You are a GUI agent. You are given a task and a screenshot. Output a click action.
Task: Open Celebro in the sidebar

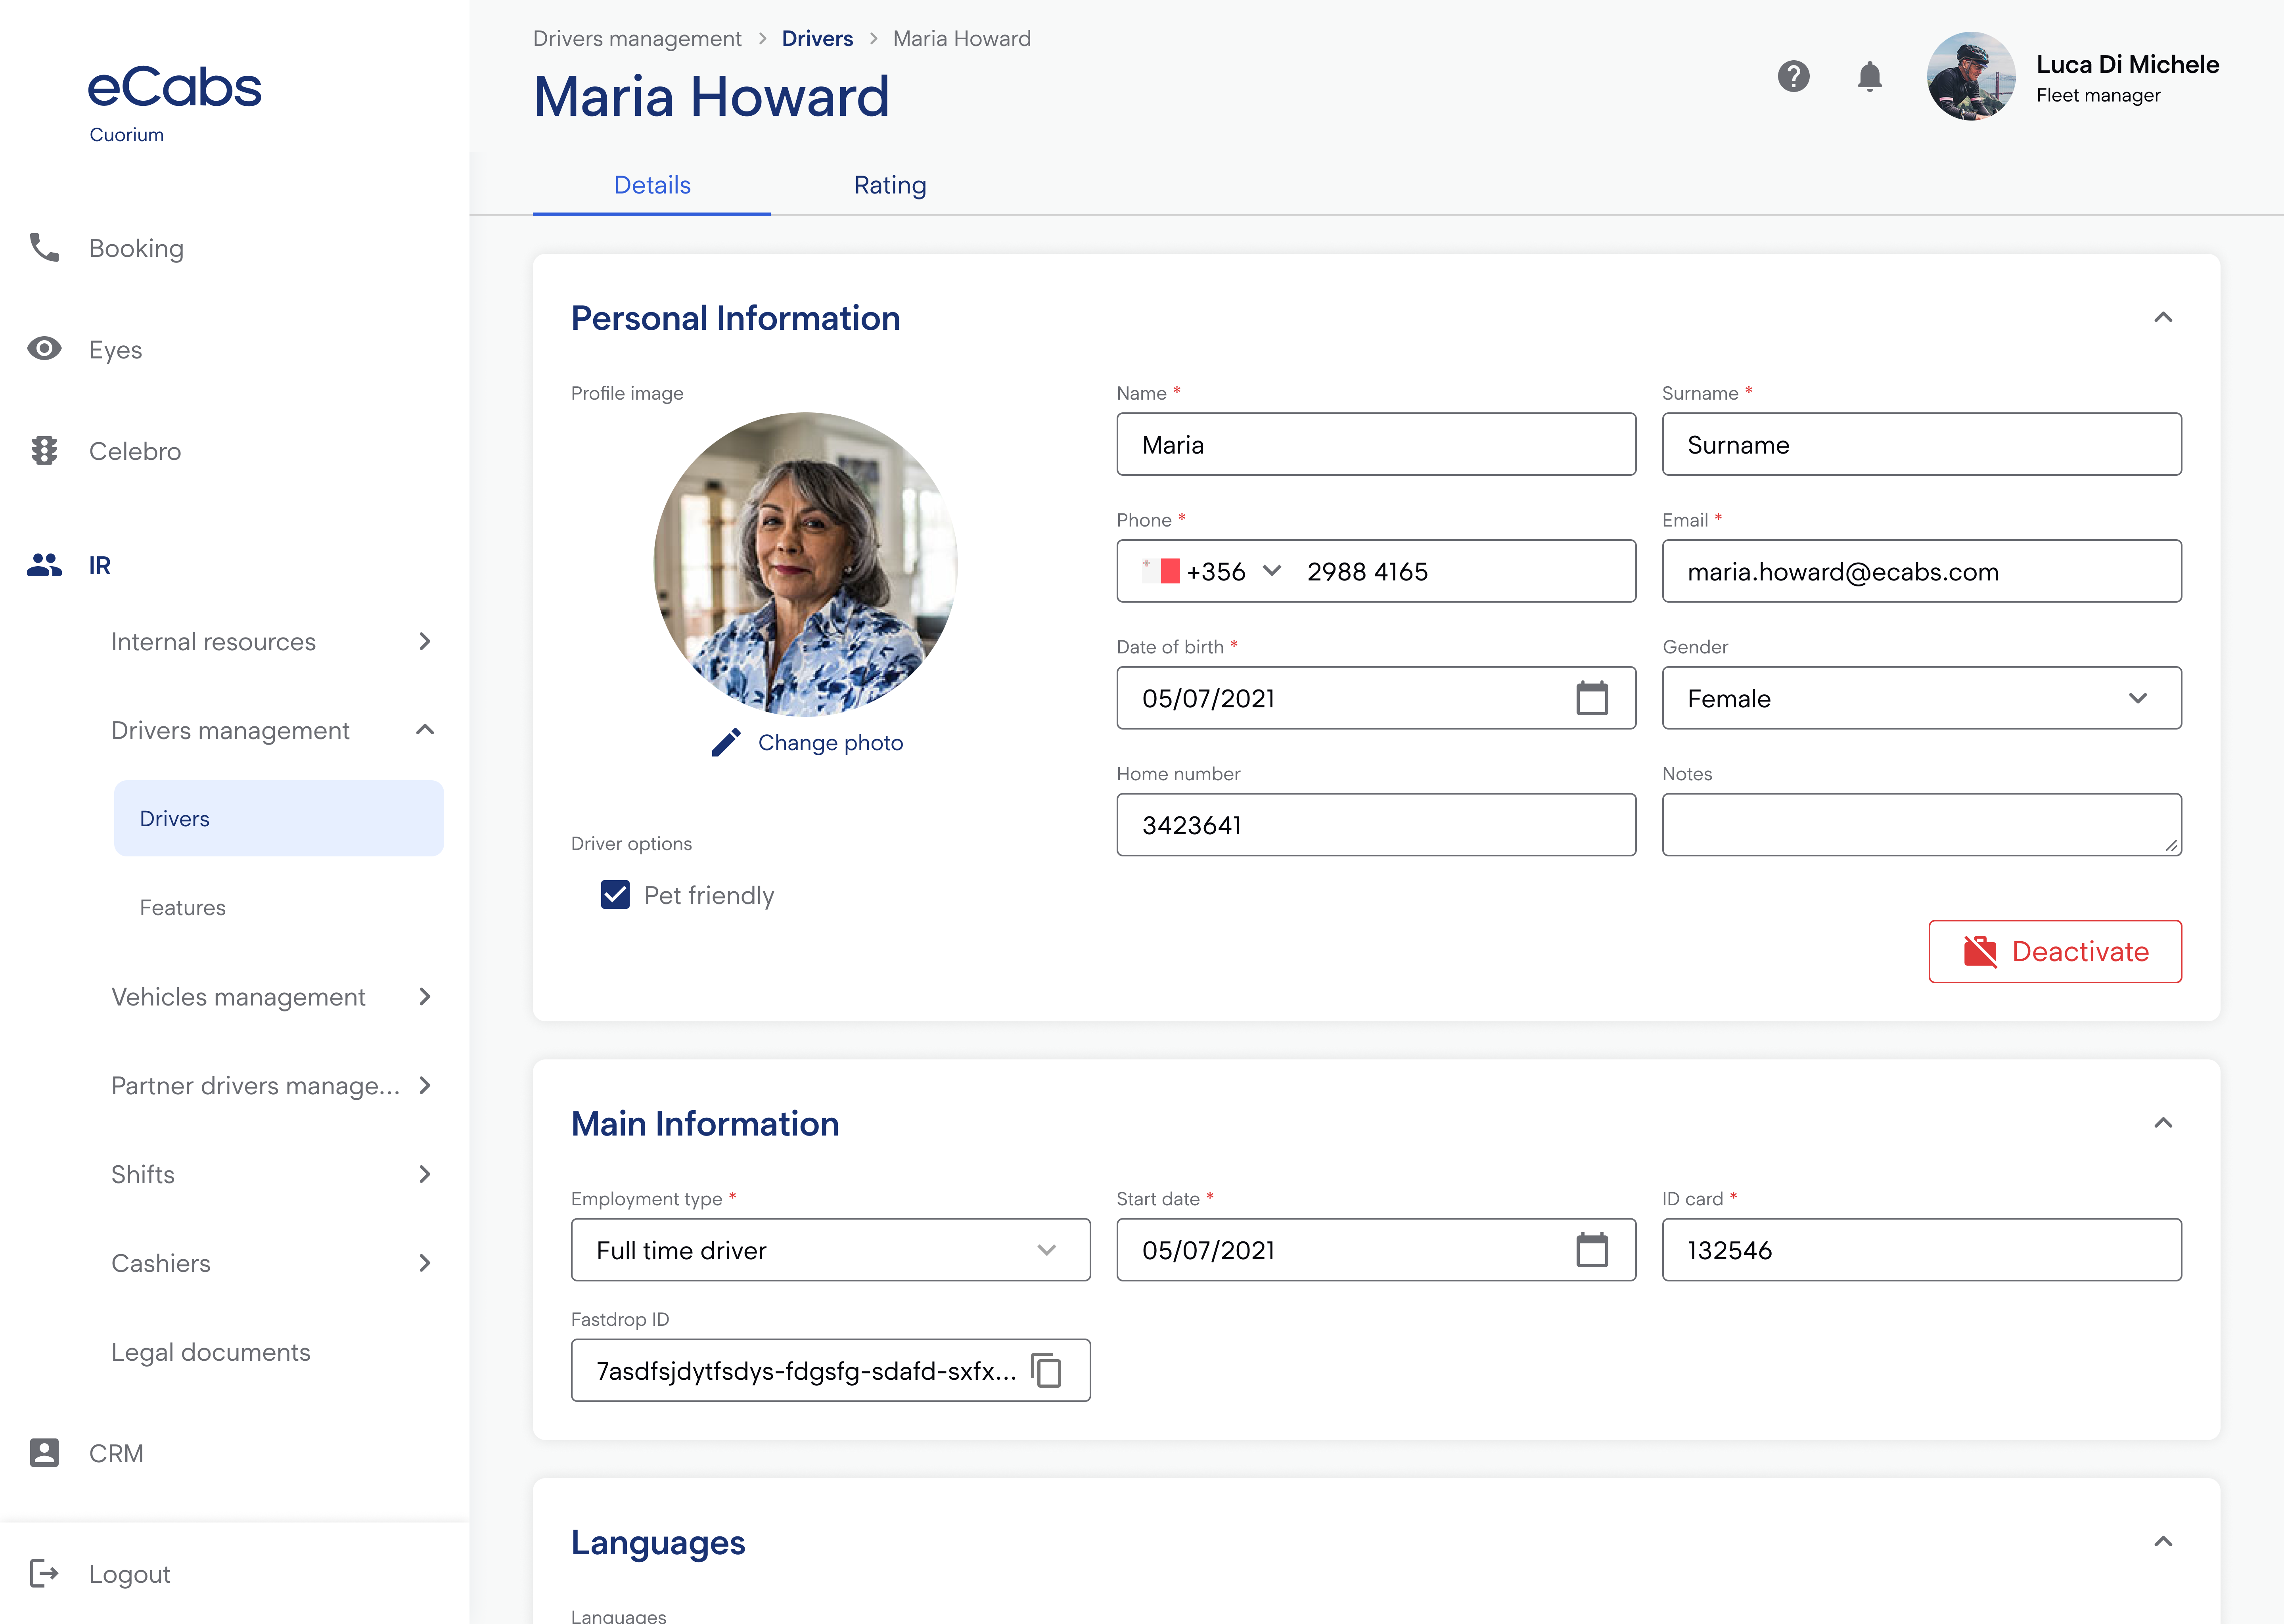pyautogui.click(x=135, y=451)
